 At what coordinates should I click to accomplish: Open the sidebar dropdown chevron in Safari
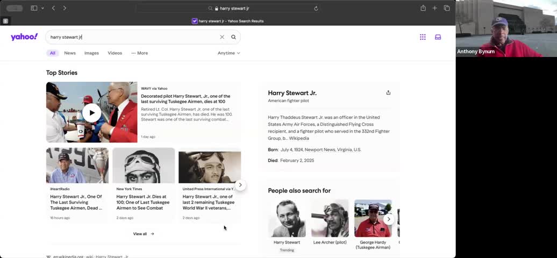43,8
